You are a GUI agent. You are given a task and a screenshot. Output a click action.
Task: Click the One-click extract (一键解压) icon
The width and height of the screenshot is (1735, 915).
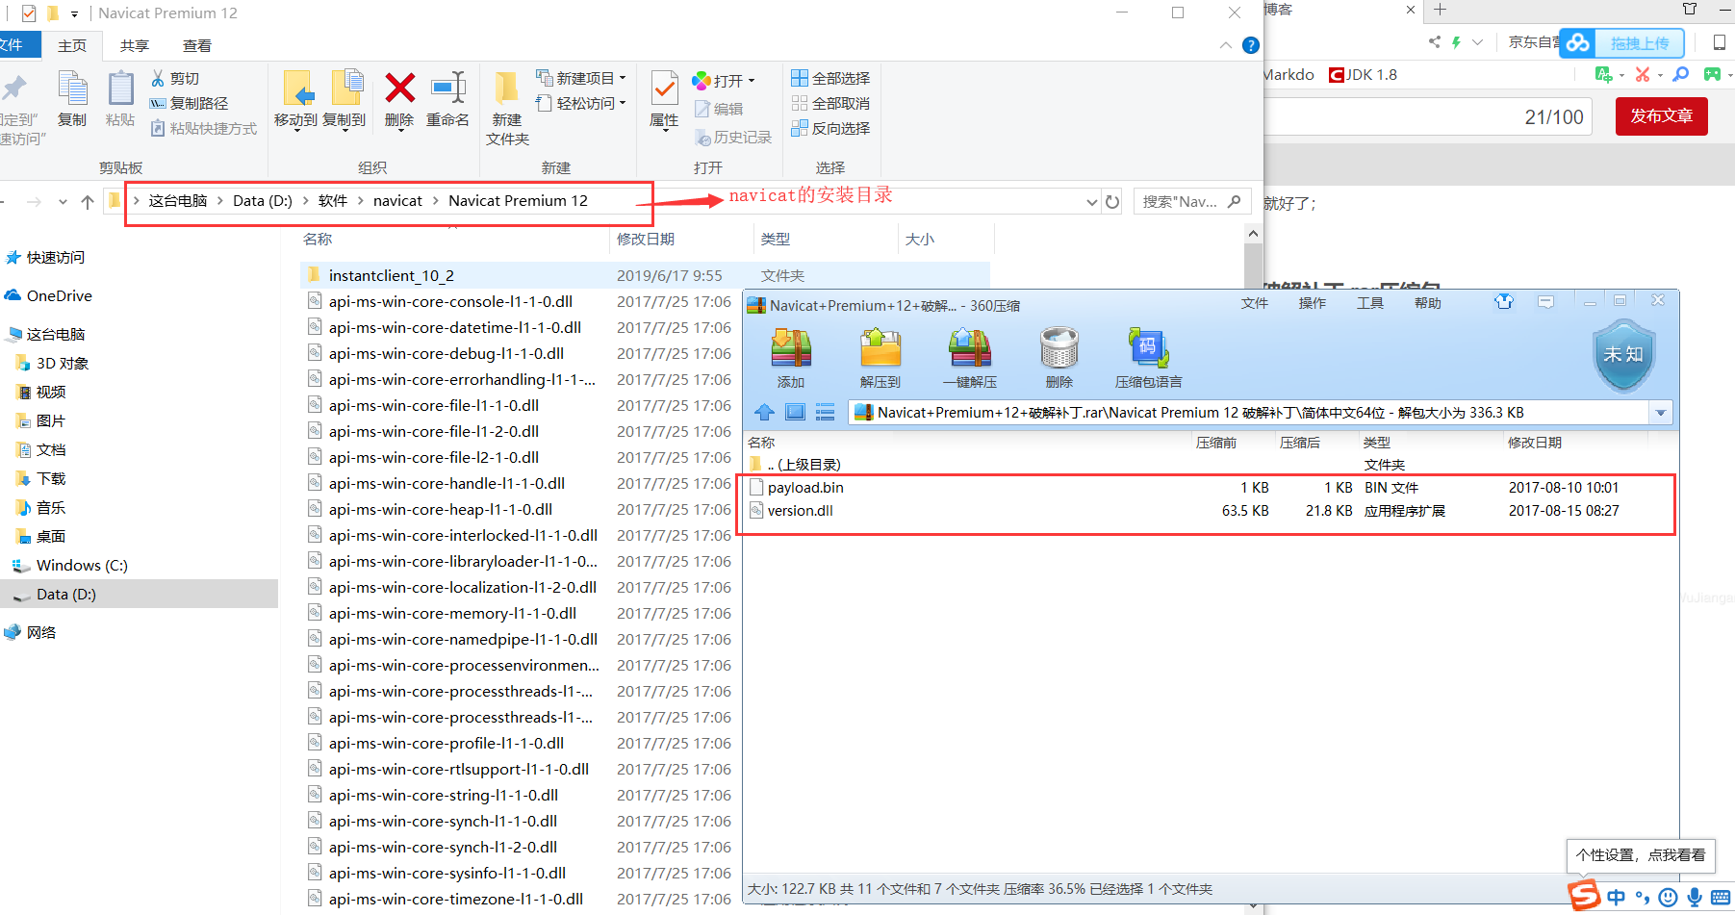pyautogui.click(x=970, y=348)
